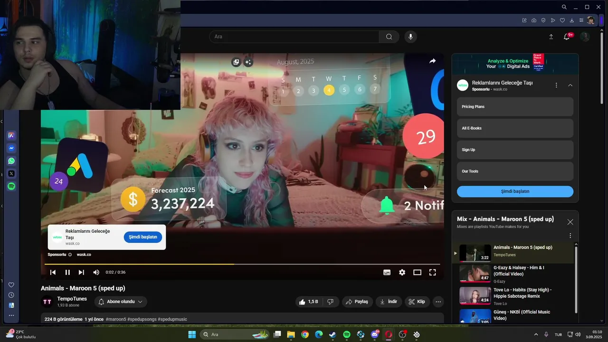
Task: Open Opera easy setup sliders icon
Action: (x=581, y=20)
